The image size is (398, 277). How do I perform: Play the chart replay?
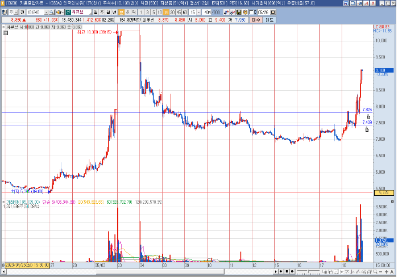[276, 271]
